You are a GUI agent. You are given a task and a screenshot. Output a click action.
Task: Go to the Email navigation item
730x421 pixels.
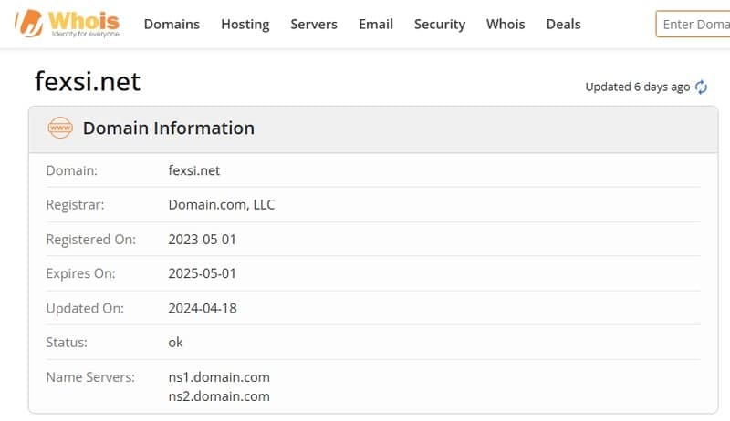(x=376, y=25)
